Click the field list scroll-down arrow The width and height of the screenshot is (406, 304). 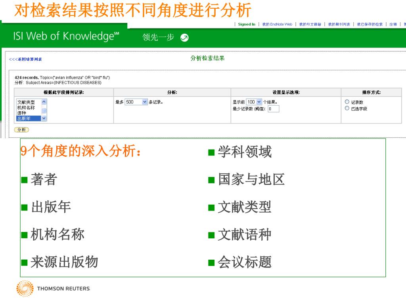[44, 118]
